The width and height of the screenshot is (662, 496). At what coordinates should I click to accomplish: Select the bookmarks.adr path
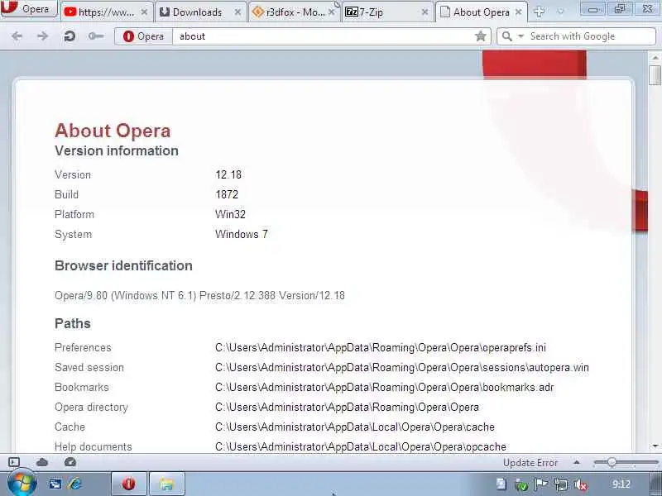click(384, 387)
